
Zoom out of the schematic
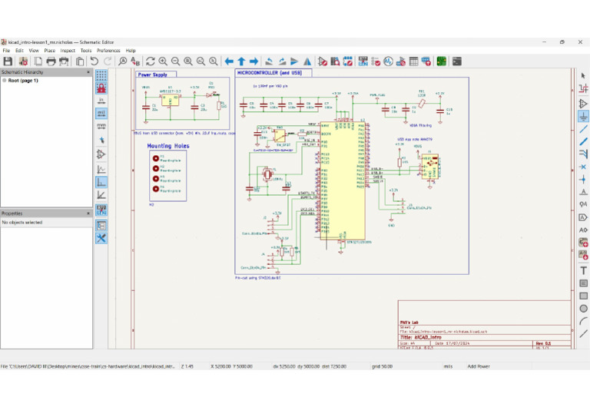[175, 61]
